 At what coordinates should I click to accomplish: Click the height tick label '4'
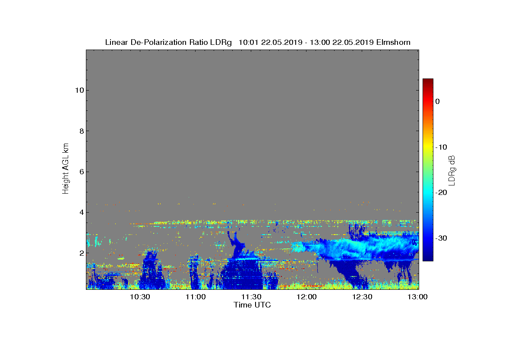pos(81,212)
